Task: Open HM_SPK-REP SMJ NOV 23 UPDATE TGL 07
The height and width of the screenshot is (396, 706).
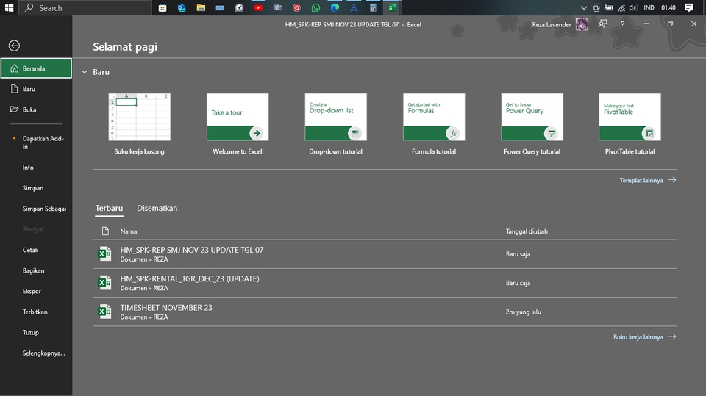Action: click(385, 254)
